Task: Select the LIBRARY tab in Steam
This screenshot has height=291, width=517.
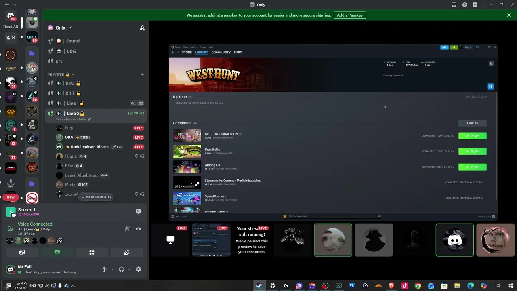Action: (x=202, y=52)
